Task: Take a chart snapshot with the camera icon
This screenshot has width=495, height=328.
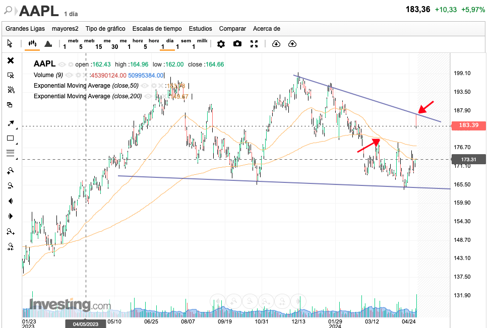Action: click(237, 44)
